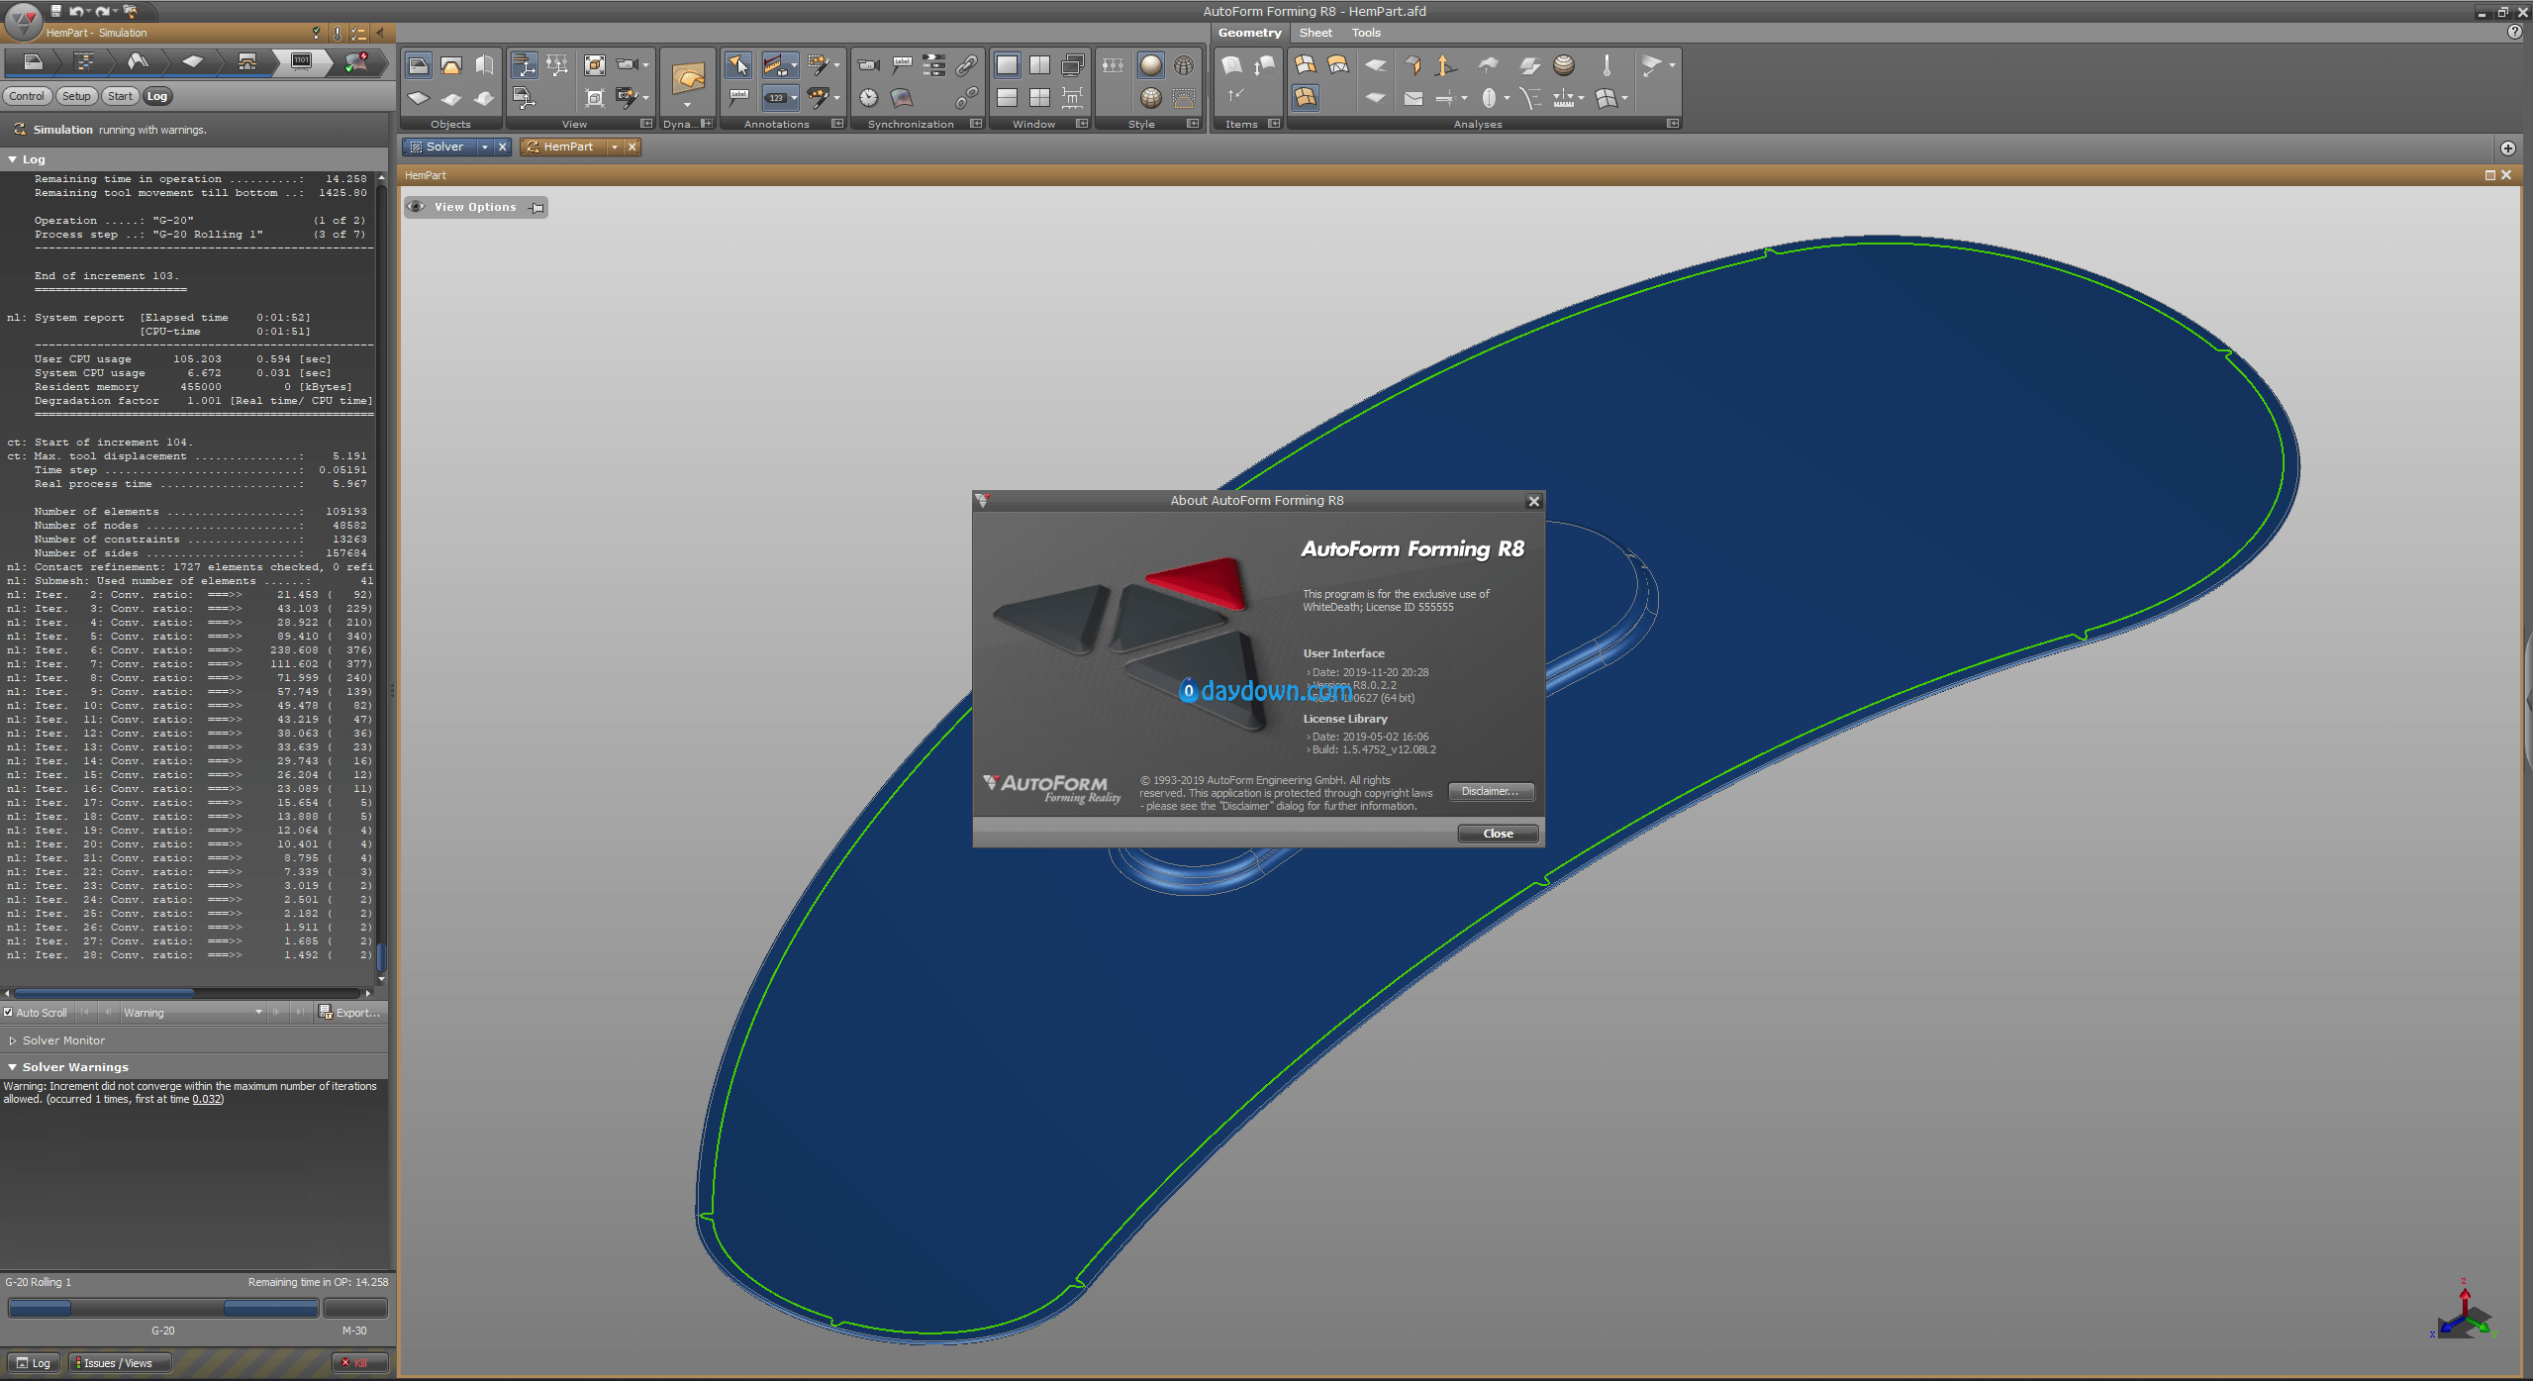Open the Setup tab

coord(76,96)
